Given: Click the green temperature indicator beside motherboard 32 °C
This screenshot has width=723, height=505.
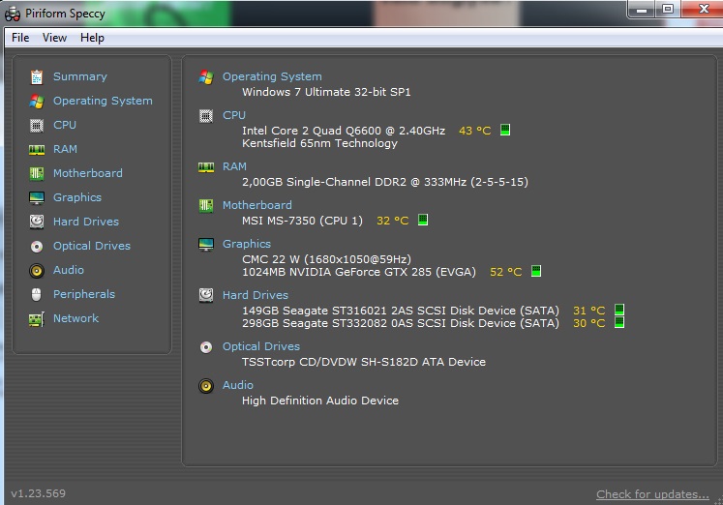Looking at the screenshot, I should click(423, 220).
